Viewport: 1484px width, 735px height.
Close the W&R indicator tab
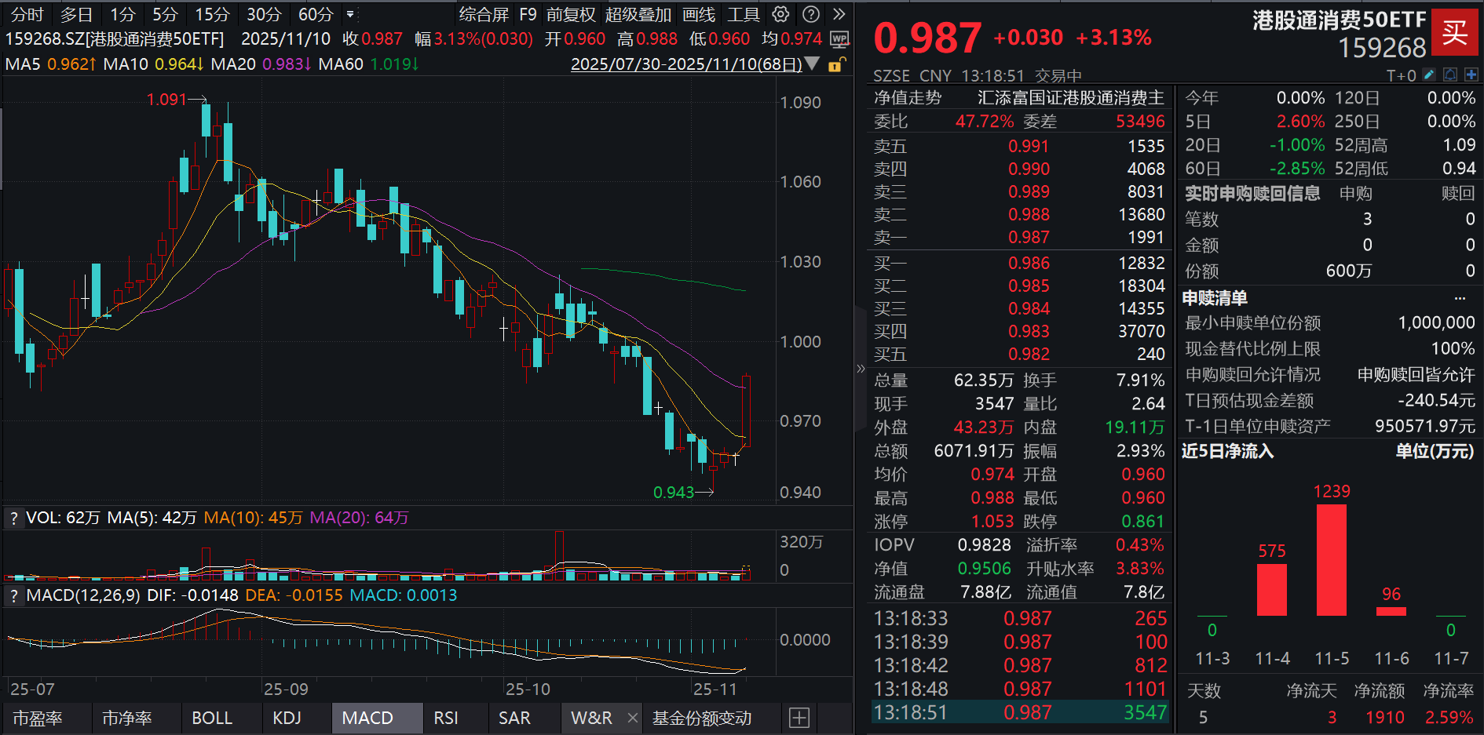tap(633, 718)
